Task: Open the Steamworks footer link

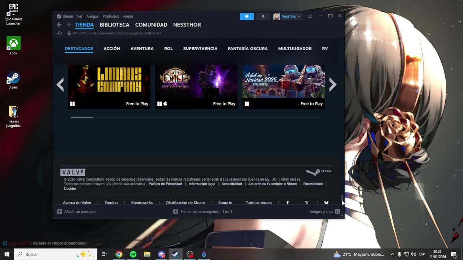Action: click(x=142, y=203)
